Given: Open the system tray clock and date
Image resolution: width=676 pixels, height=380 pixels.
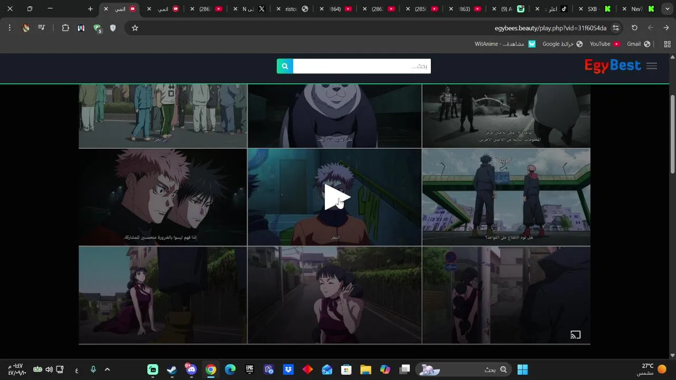Looking at the screenshot, I should coord(17,369).
